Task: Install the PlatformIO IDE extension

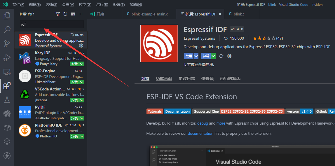Action: point(74,136)
